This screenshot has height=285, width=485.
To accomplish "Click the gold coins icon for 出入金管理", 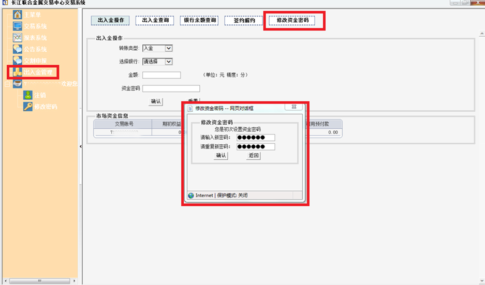I will 17,72.
